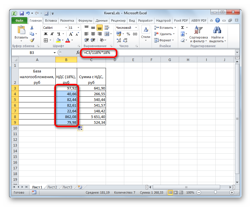Image resolution: width=251 pixels, height=207 pixels.
Task: Expand the Числовой number format dropdown
Action: [x=136, y=28]
